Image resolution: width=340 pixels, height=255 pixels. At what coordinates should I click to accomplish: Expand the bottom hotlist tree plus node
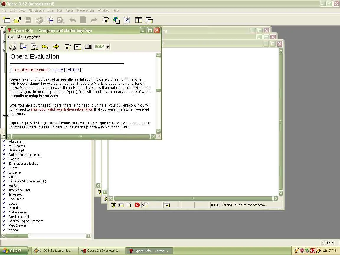pyautogui.click(x=4, y=50)
